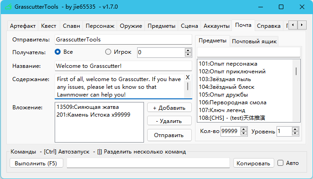Image resolution: width=313 pixels, height=179 pixels.
Task: Increase Кол-во quantity with up arrow
Action: point(244,129)
